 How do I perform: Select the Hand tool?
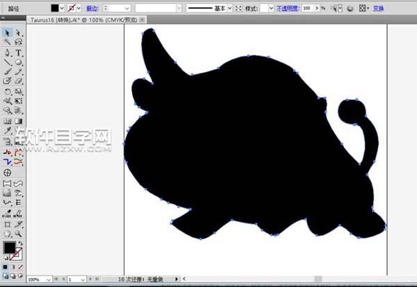click(x=7, y=234)
